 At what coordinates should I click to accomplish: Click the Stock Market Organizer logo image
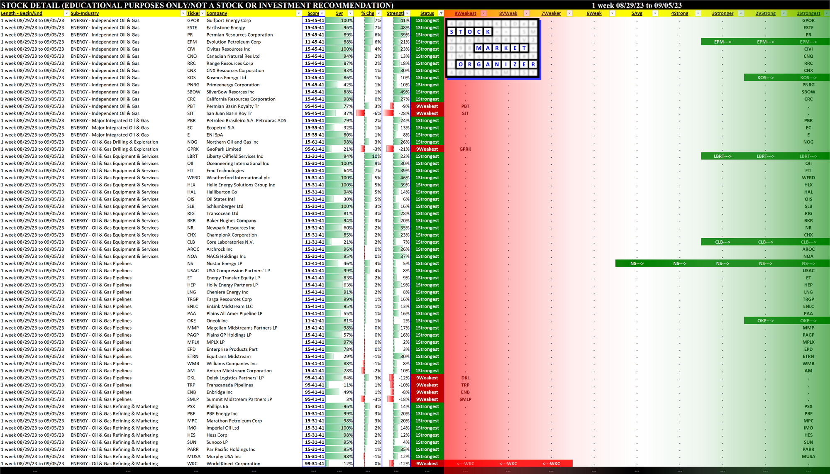tap(492, 49)
